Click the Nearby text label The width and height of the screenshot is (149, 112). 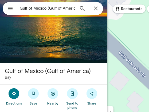pos(53,103)
